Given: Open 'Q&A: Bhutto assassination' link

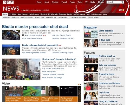Looking at the screenshot, I should tap(32, 38).
